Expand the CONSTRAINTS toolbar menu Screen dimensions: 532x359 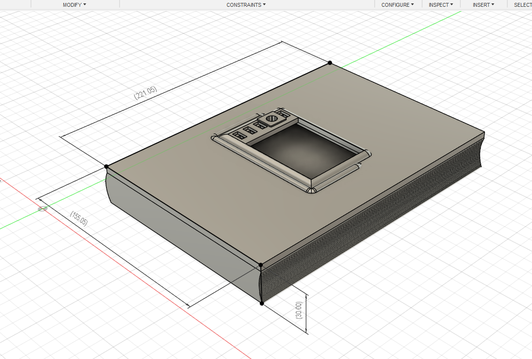[x=246, y=4]
